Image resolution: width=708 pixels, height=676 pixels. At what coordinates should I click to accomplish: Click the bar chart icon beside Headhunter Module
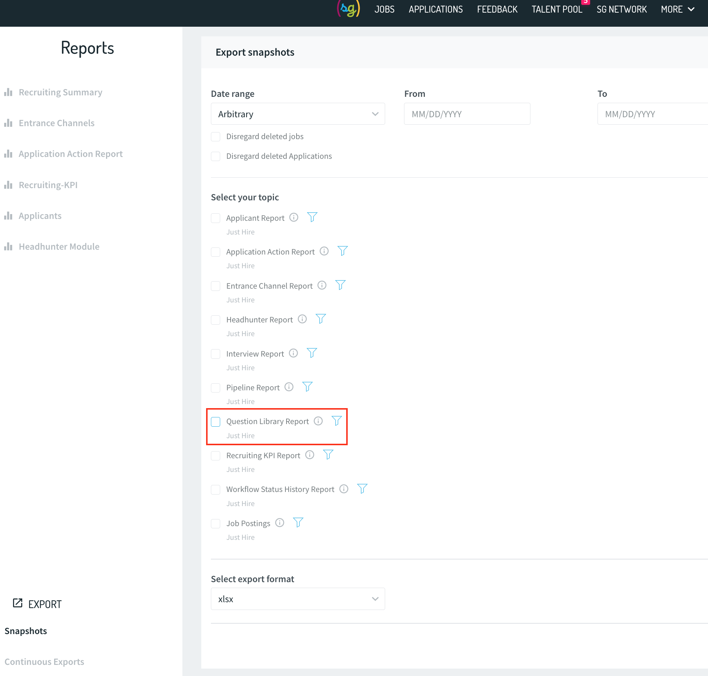click(x=8, y=246)
